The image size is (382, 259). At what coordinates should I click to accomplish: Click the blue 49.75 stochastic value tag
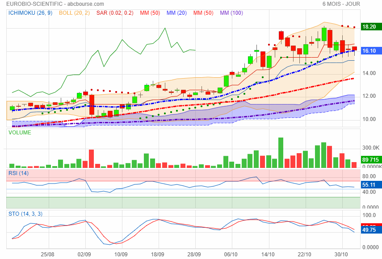pos(371,230)
